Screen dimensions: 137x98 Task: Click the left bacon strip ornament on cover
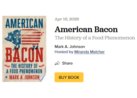(7, 66)
